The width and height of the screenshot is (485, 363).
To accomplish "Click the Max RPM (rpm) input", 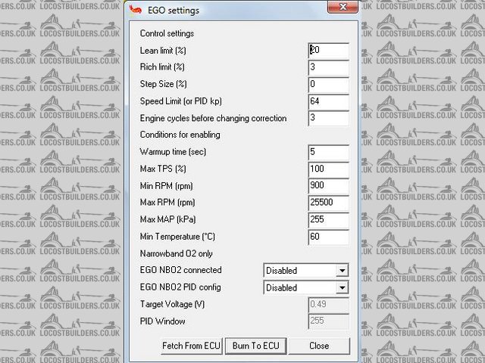I will pos(328,203).
